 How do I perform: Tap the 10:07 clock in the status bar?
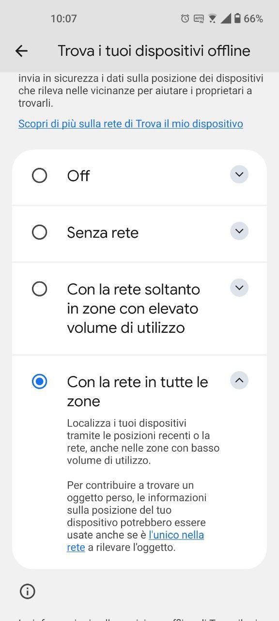point(63,18)
